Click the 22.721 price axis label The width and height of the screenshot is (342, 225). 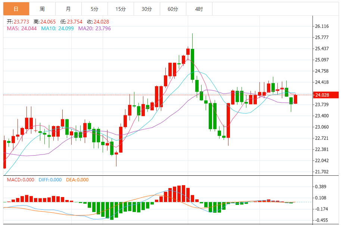point(322,138)
